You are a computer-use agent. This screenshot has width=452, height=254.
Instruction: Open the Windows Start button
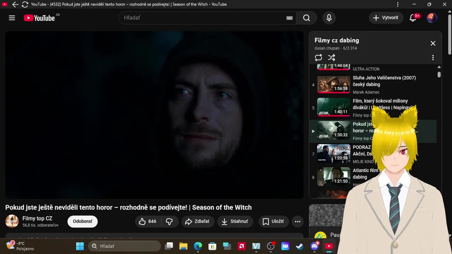point(80,246)
